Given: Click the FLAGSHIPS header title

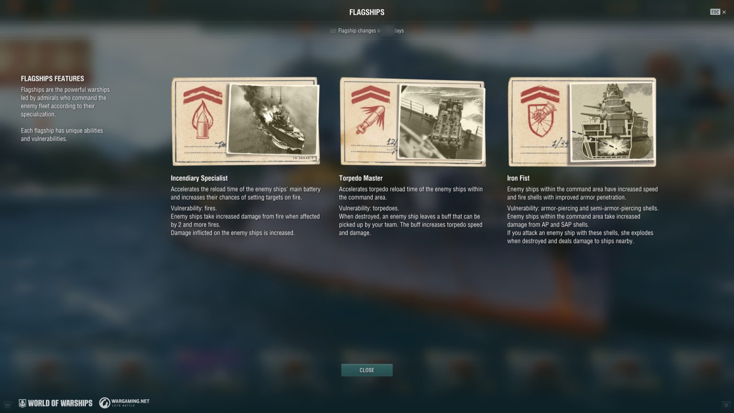Looking at the screenshot, I should pyautogui.click(x=367, y=12).
